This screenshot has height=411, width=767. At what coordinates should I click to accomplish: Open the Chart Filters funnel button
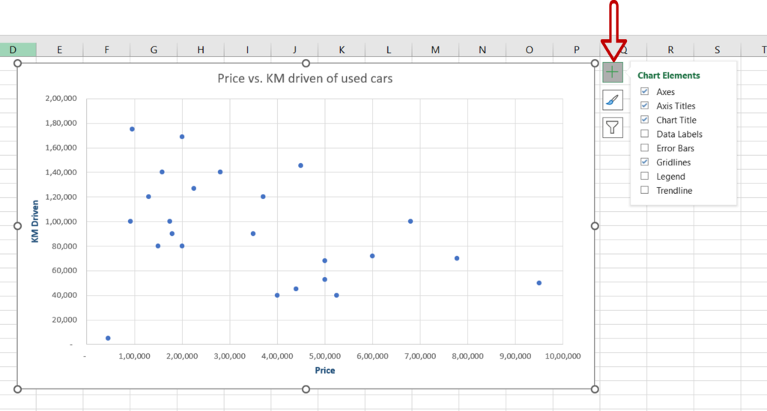613,127
